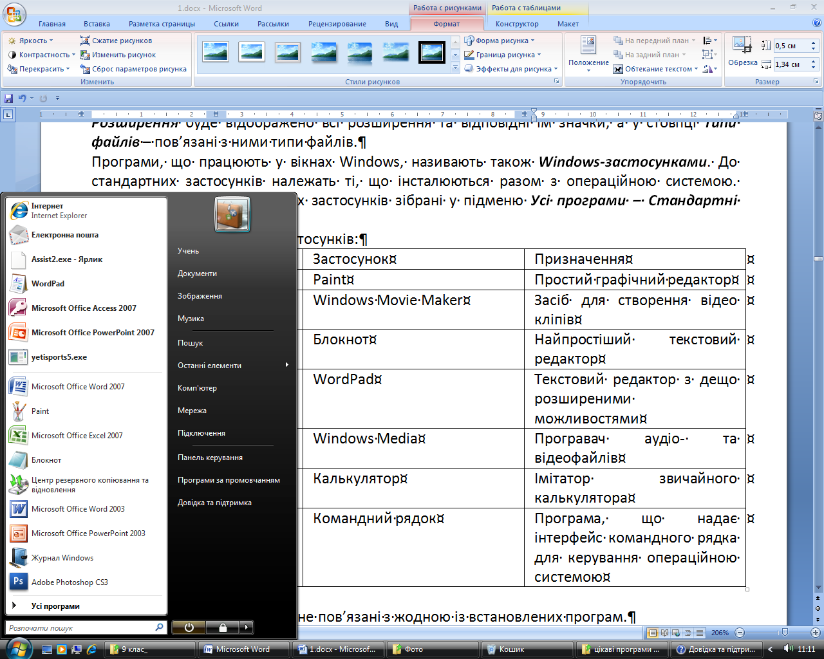
Task: Switch to Draft view in status bar
Action: [x=699, y=633]
